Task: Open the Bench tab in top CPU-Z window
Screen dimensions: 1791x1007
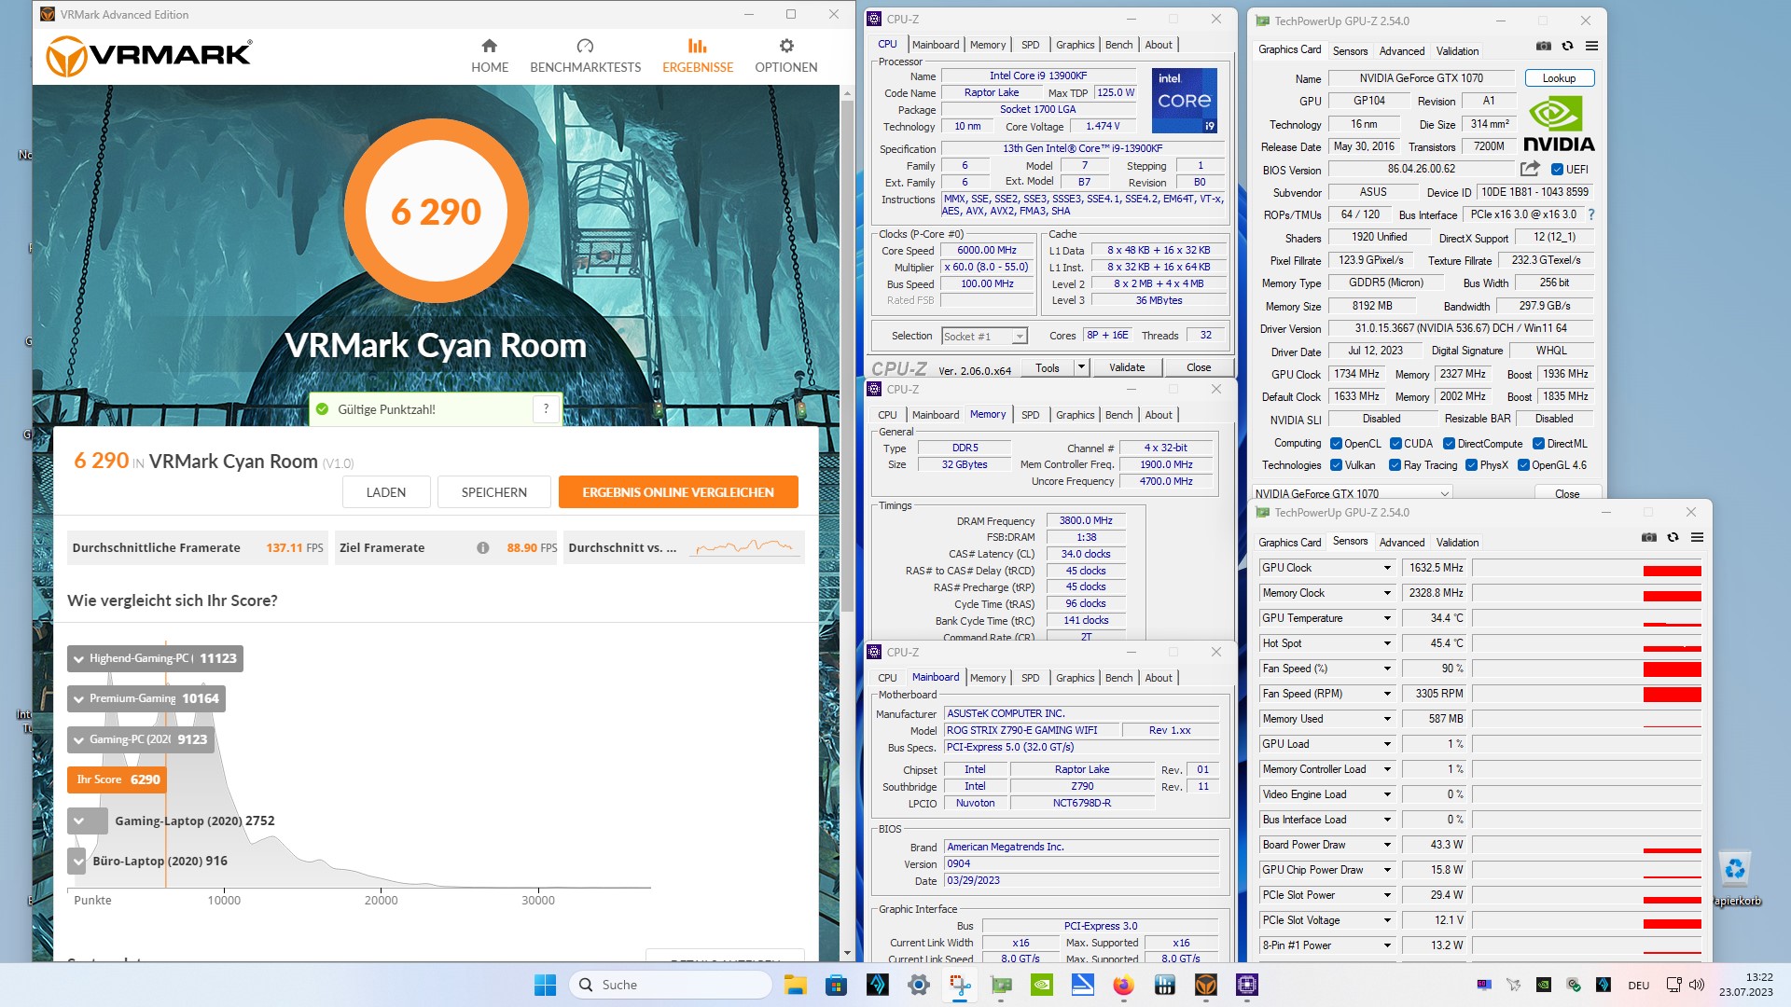Action: pyautogui.click(x=1118, y=45)
